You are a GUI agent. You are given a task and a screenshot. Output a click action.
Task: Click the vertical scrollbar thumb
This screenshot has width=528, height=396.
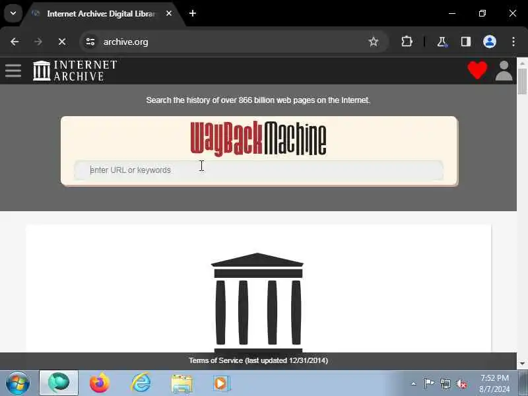coord(522,81)
